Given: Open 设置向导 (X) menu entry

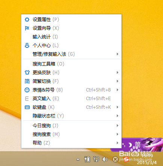Looking at the screenshot, I should pyautogui.click(x=71, y=28).
